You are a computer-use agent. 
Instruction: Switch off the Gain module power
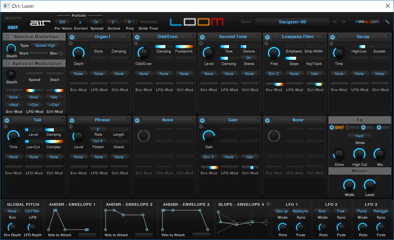[202, 120]
